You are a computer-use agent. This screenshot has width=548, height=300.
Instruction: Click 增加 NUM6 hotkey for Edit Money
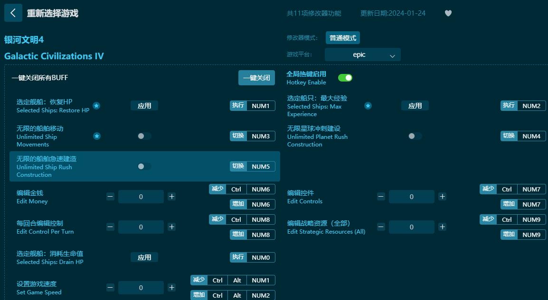252,204
